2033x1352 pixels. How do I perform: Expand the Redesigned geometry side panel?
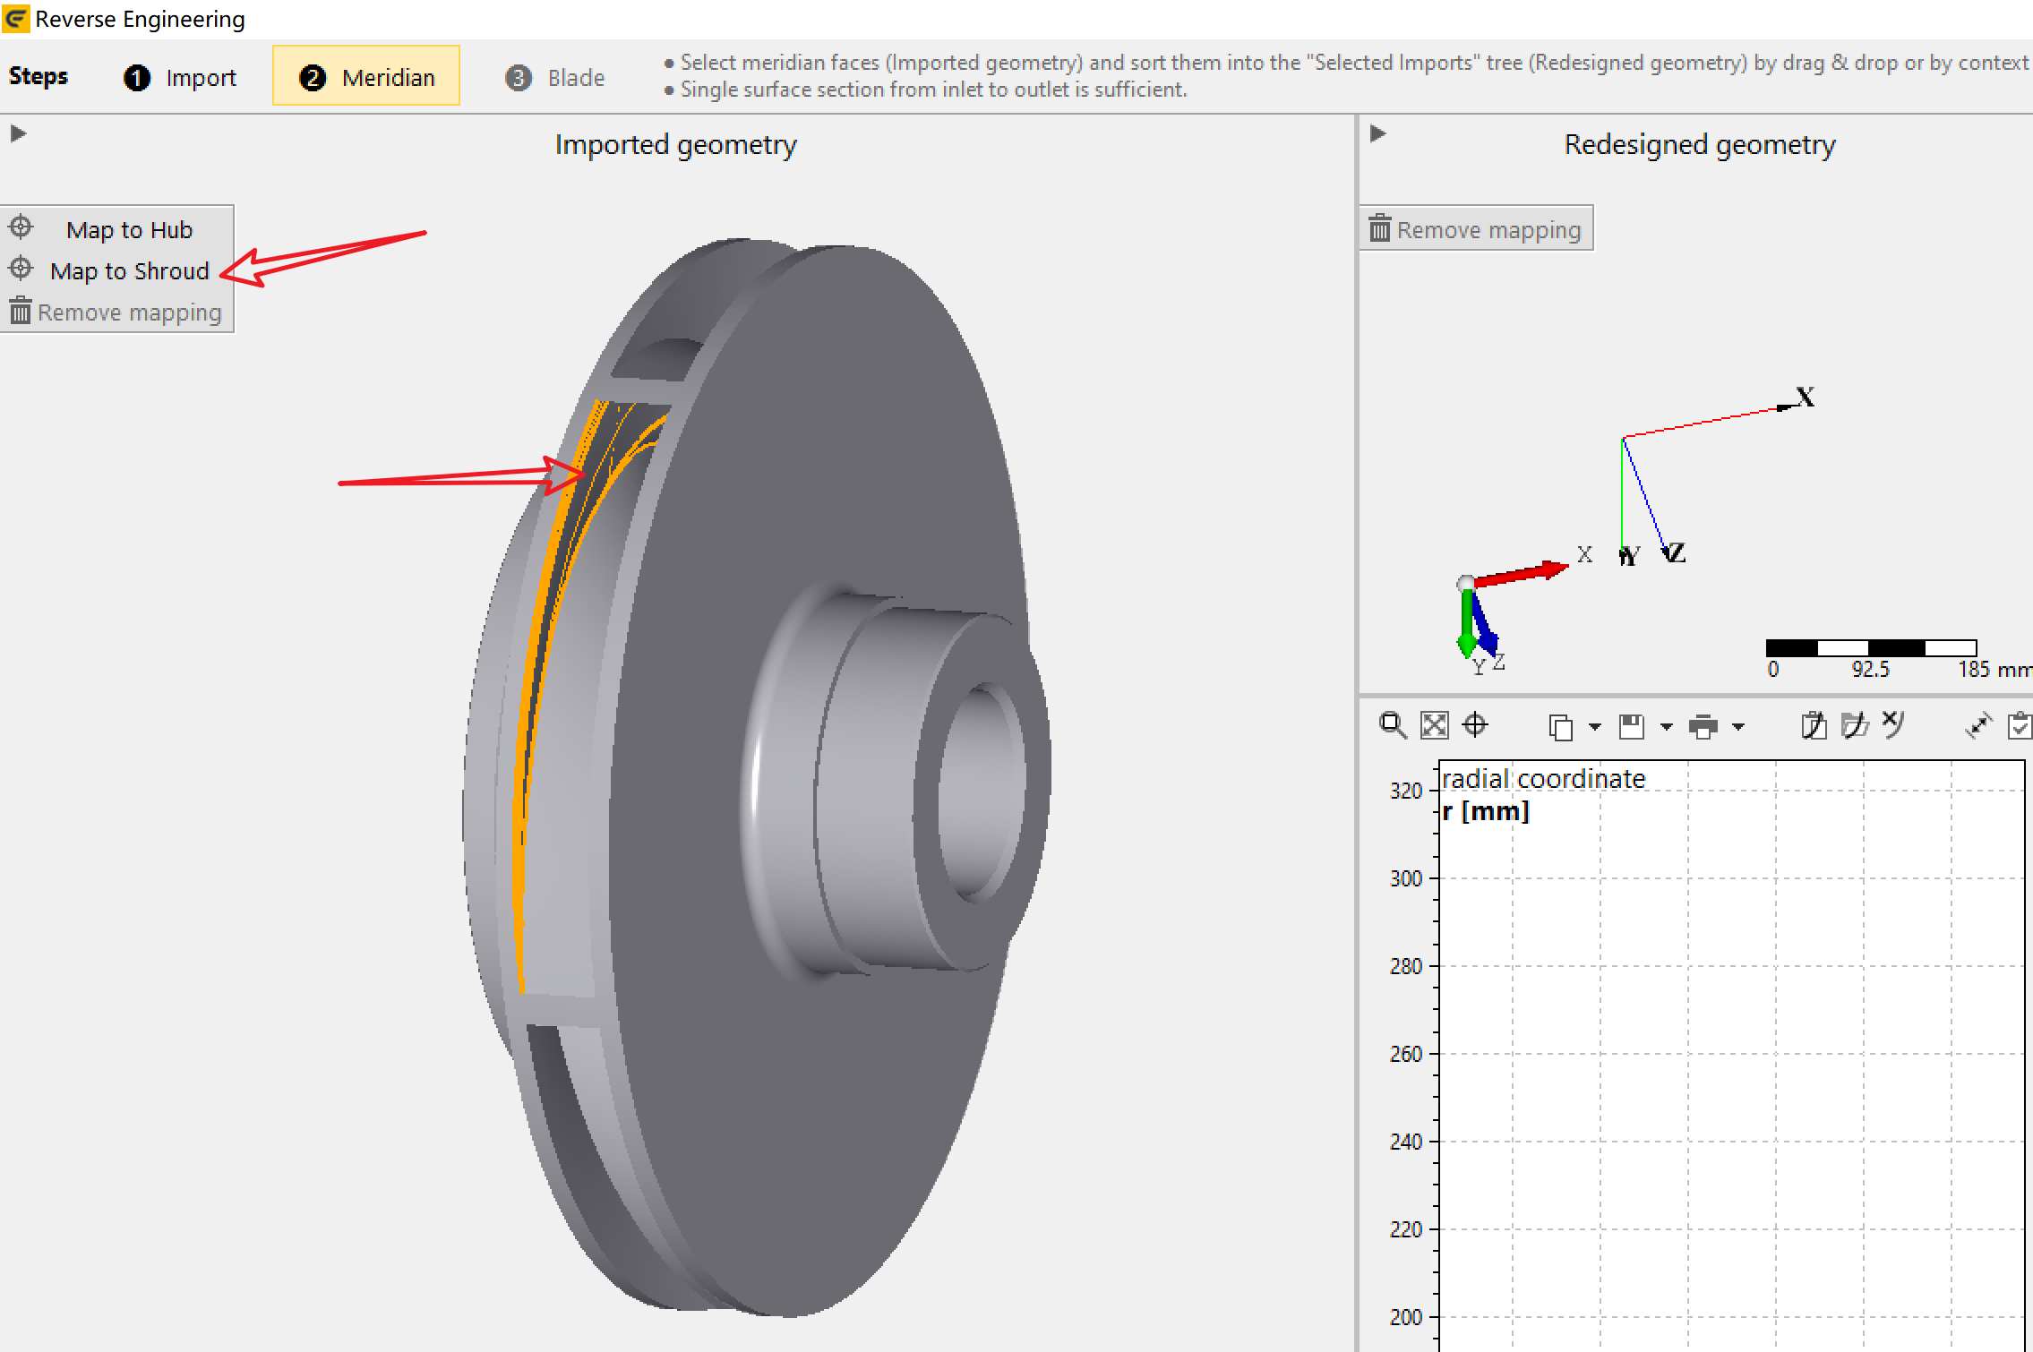click(x=1378, y=133)
